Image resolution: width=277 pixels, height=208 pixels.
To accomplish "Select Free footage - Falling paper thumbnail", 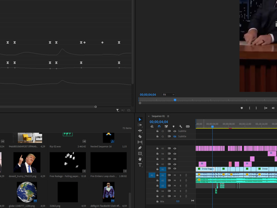I will (x=68, y=162).
